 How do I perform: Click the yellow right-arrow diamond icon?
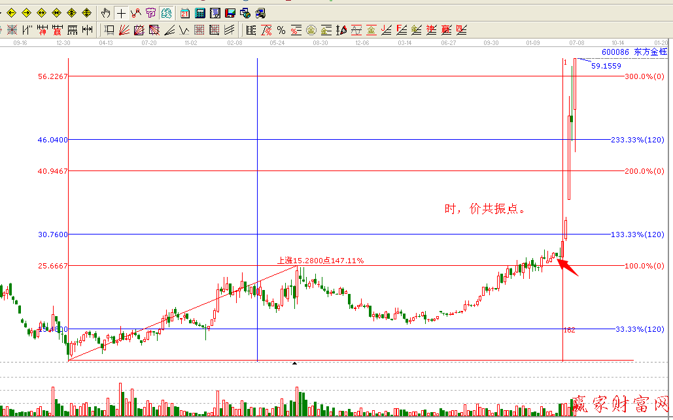coord(26,13)
